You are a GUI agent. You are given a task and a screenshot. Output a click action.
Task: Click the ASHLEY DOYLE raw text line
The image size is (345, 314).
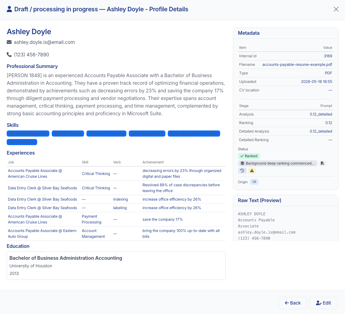tap(252, 214)
